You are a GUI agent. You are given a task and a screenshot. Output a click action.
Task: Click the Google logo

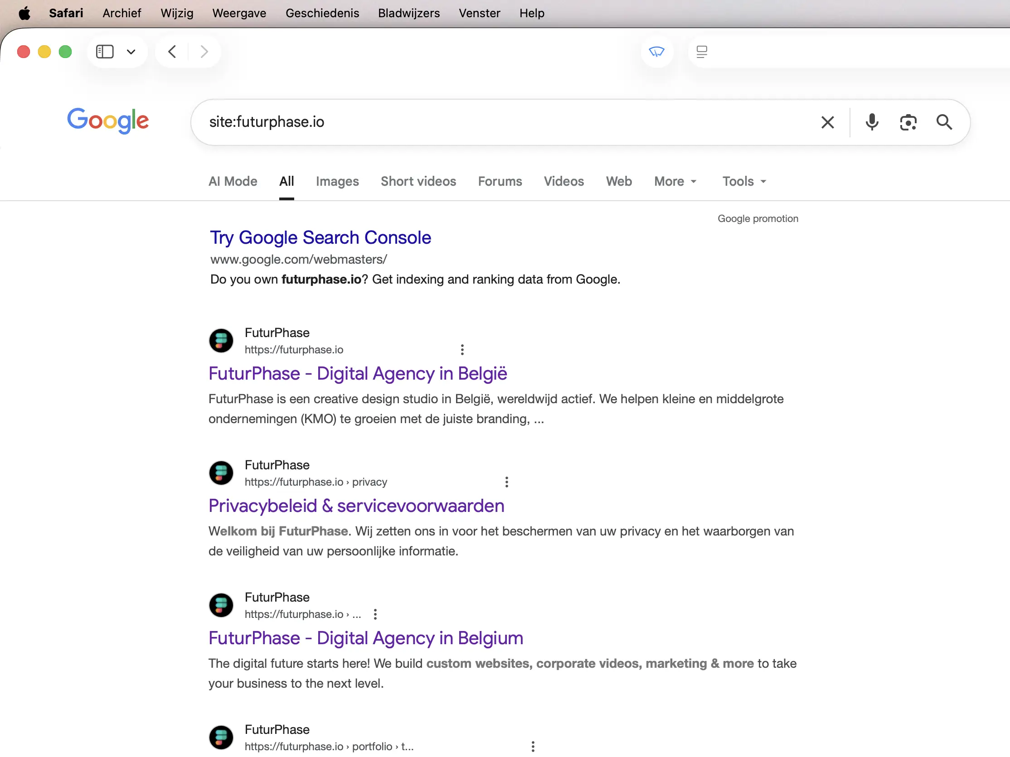(x=108, y=121)
